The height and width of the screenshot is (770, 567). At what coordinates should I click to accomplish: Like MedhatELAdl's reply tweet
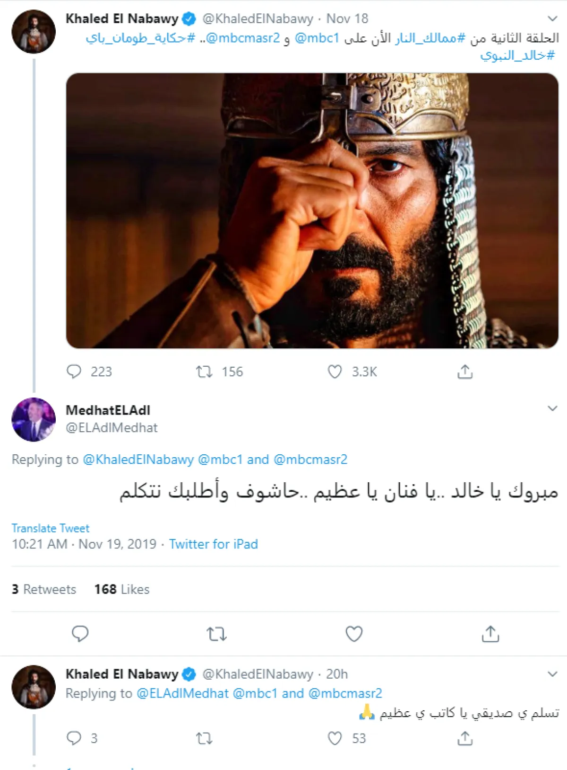pos(354,634)
